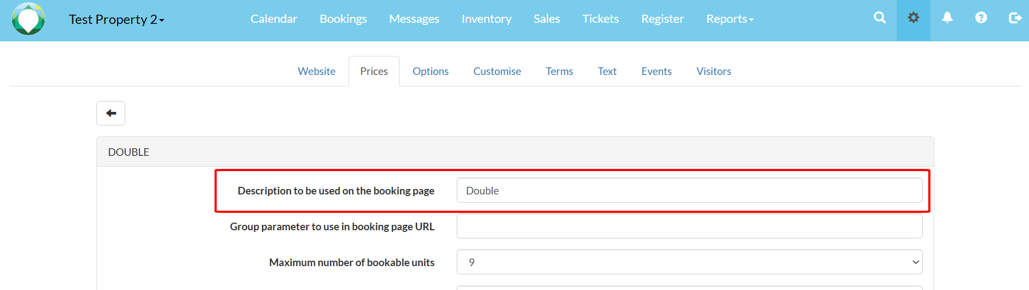Image resolution: width=1029 pixels, height=290 pixels.
Task: Switch to the Events tab
Action: (x=657, y=71)
